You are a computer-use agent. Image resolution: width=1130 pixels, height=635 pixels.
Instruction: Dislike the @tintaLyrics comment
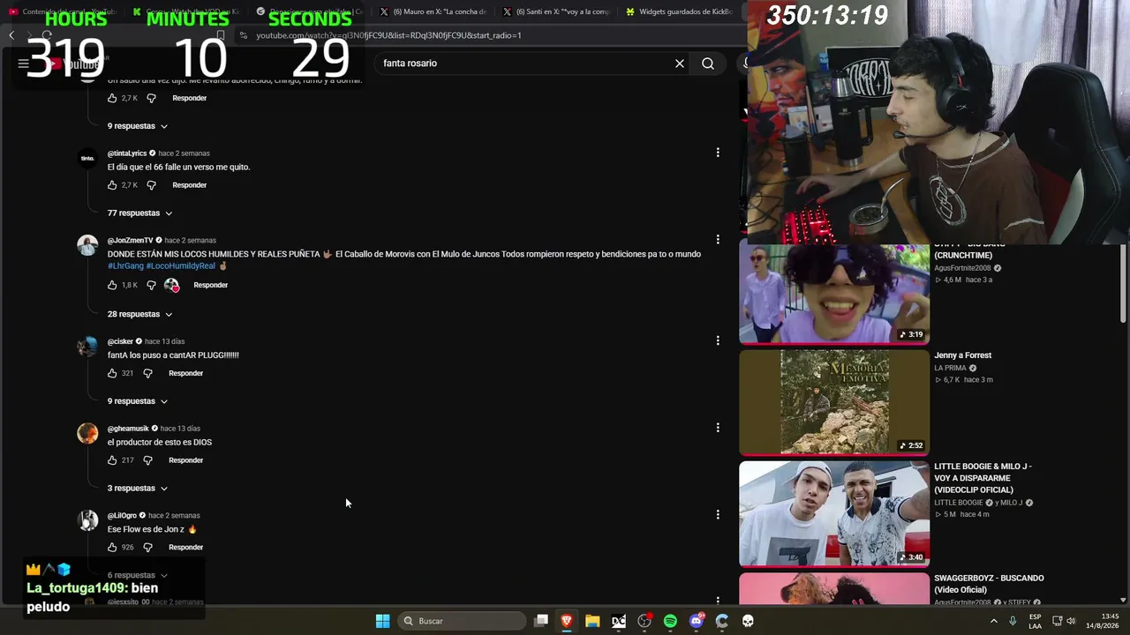point(151,185)
